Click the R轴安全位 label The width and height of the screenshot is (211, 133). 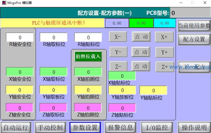[20, 44]
